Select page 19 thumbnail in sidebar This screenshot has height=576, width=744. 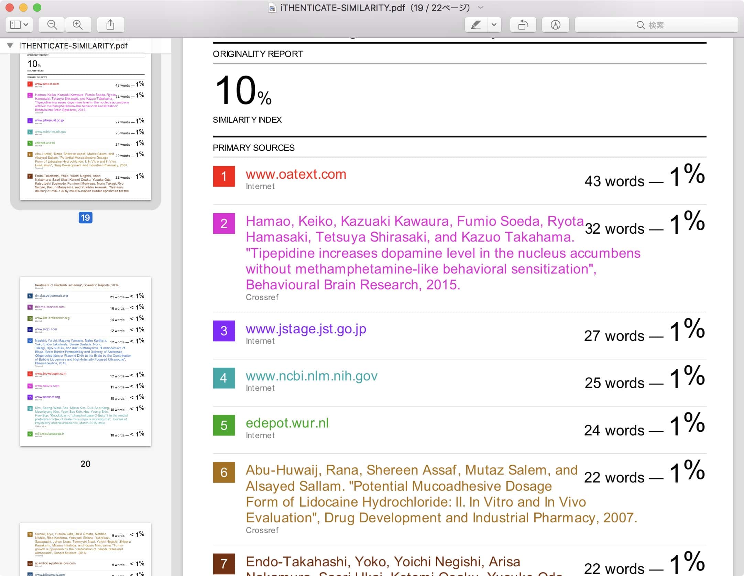[86, 127]
